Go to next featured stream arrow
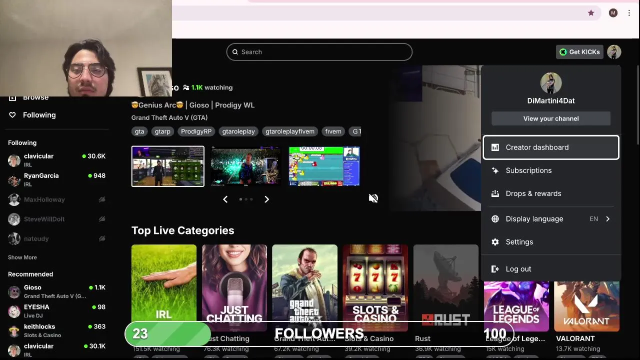The height and width of the screenshot is (360, 640). (x=266, y=199)
